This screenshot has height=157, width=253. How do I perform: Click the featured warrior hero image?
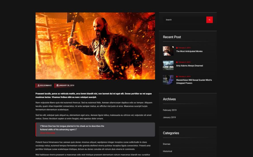point(95,46)
